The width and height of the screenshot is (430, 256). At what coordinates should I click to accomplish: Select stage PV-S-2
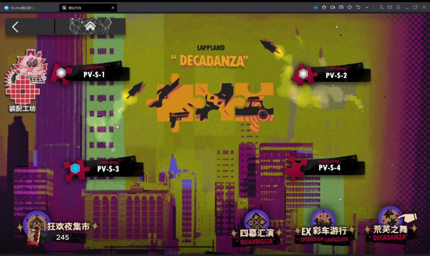click(x=331, y=74)
